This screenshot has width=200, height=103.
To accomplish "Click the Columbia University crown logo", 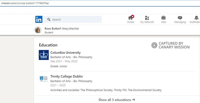I will pos(44,55).
